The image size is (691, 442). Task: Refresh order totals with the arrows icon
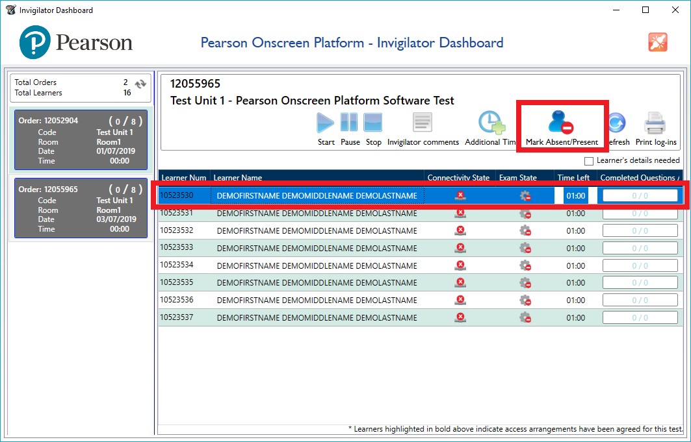click(x=140, y=84)
